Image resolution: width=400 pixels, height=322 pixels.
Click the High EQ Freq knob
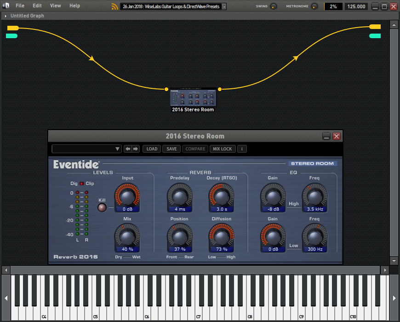pos(315,196)
